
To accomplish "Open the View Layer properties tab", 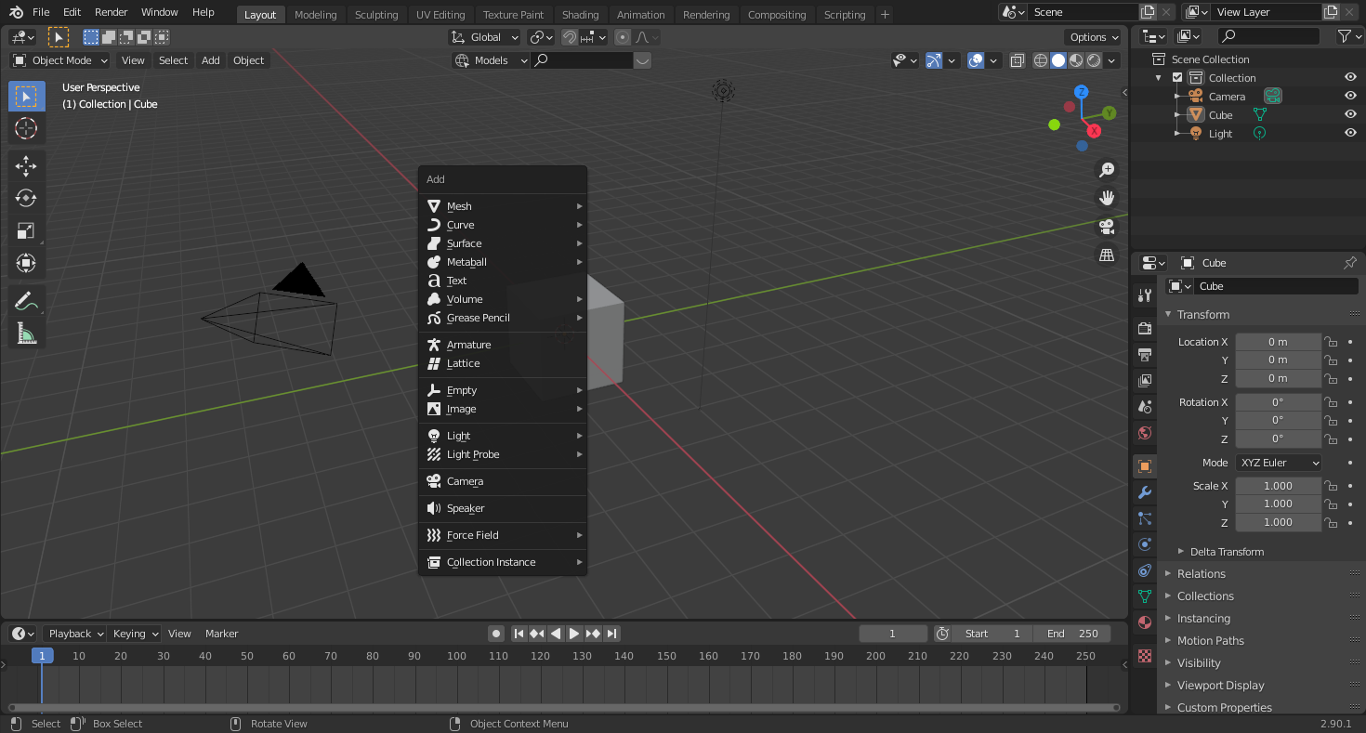I will tap(1145, 381).
